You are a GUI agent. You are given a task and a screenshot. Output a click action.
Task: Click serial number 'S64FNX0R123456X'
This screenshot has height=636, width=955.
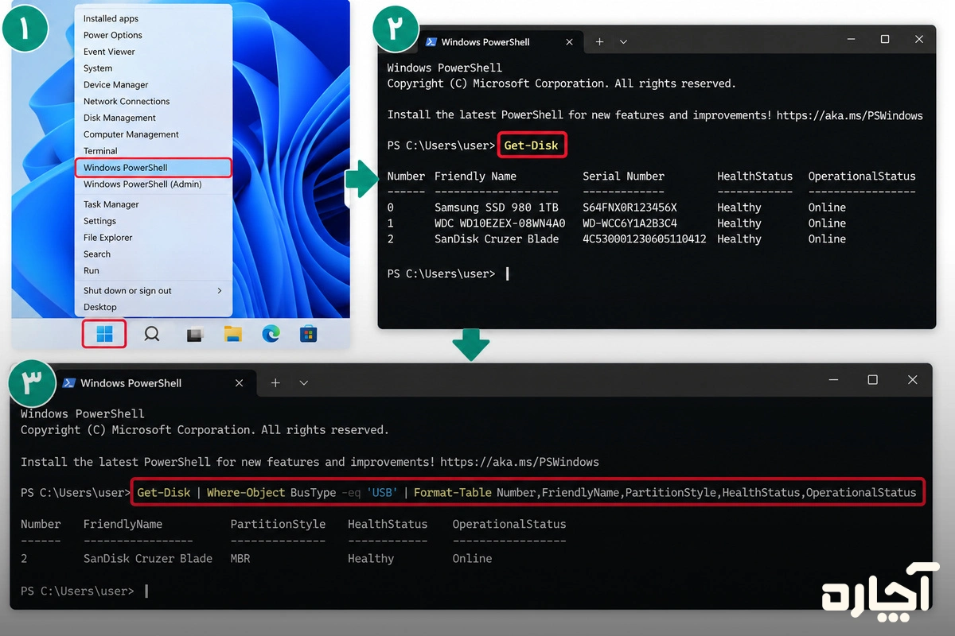pos(630,207)
